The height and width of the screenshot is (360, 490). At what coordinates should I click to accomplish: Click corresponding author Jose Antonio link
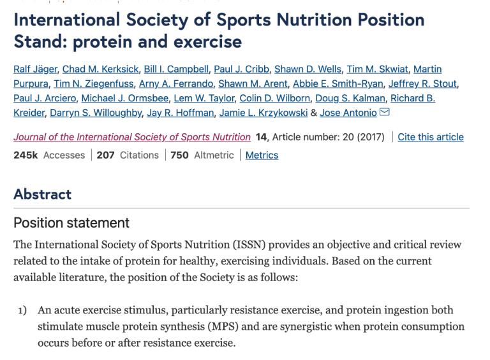(348, 113)
